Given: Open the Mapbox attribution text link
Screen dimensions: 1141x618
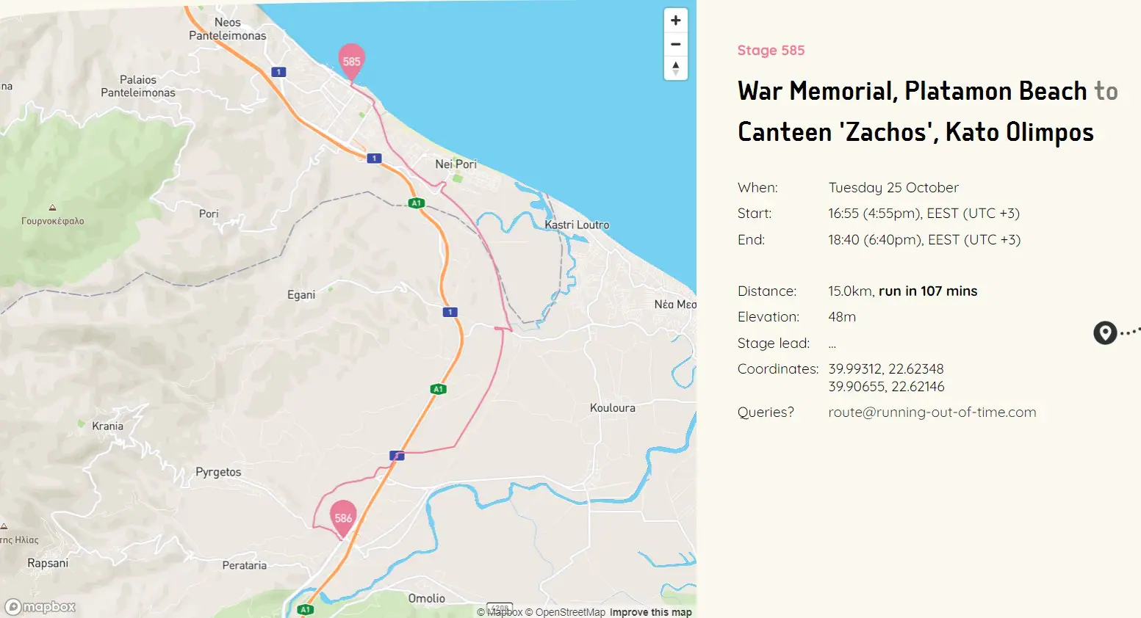Looking at the screenshot, I should pyautogui.click(x=504, y=612).
